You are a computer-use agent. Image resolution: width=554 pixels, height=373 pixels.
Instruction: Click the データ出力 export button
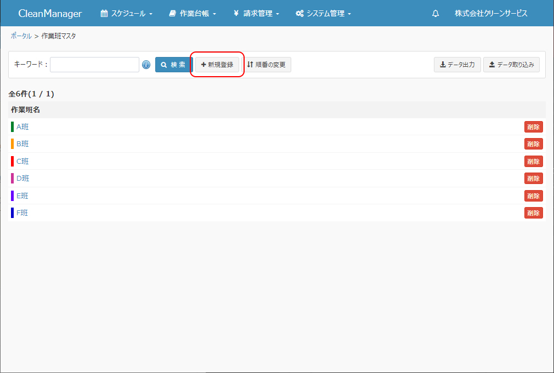(x=457, y=65)
